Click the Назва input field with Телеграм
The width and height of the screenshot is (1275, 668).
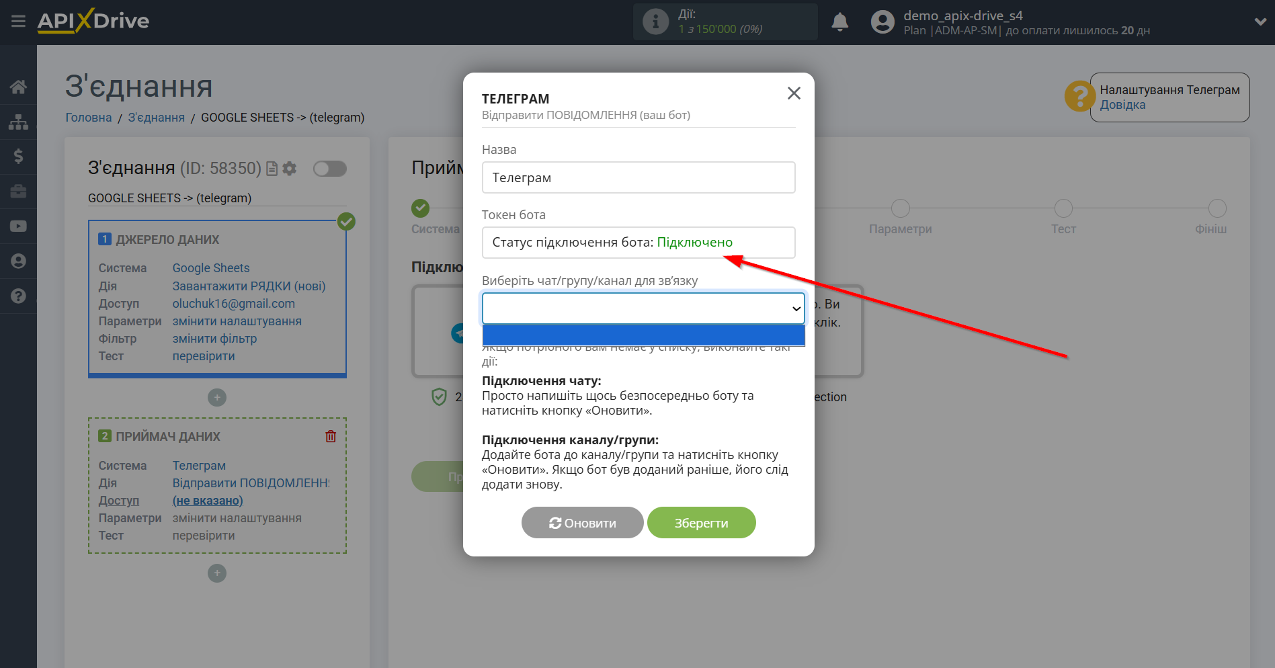(x=639, y=177)
